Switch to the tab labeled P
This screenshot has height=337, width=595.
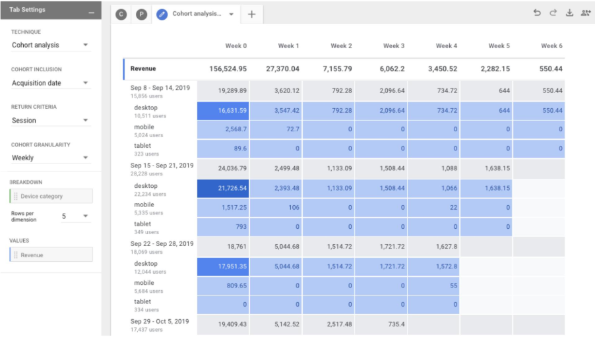(141, 14)
